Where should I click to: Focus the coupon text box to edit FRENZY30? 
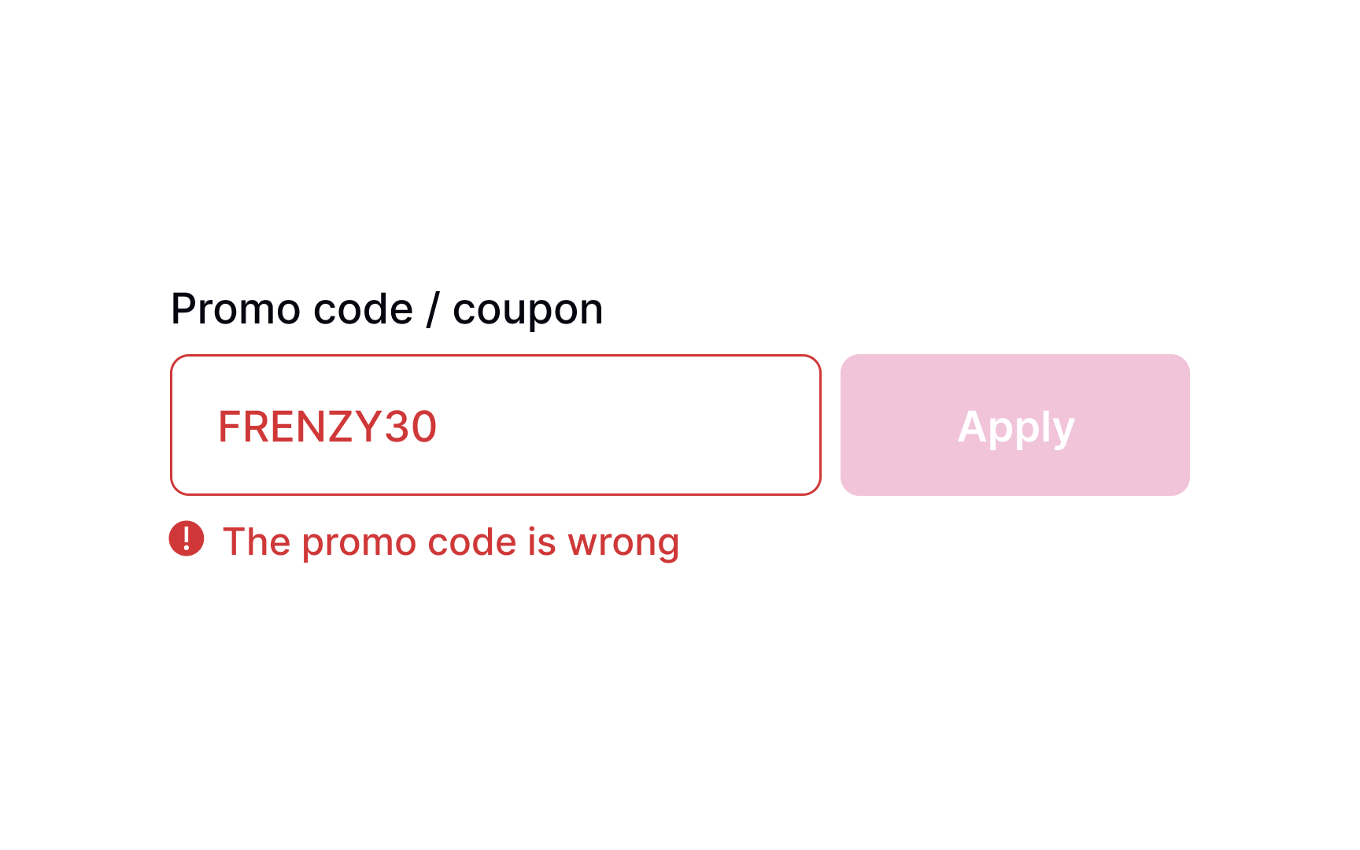tap(496, 425)
